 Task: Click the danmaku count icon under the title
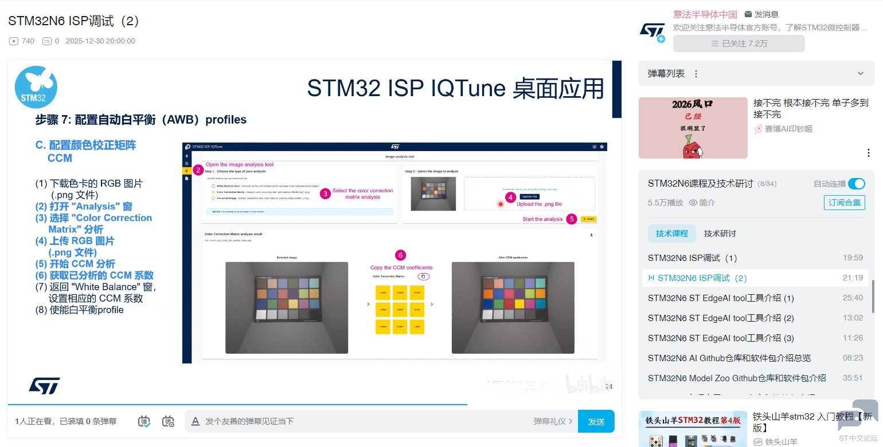tap(47, 41)
